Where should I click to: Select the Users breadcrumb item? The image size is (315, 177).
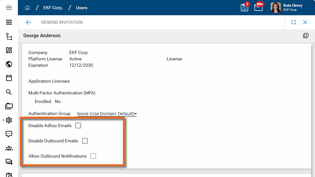pos(81,8)
